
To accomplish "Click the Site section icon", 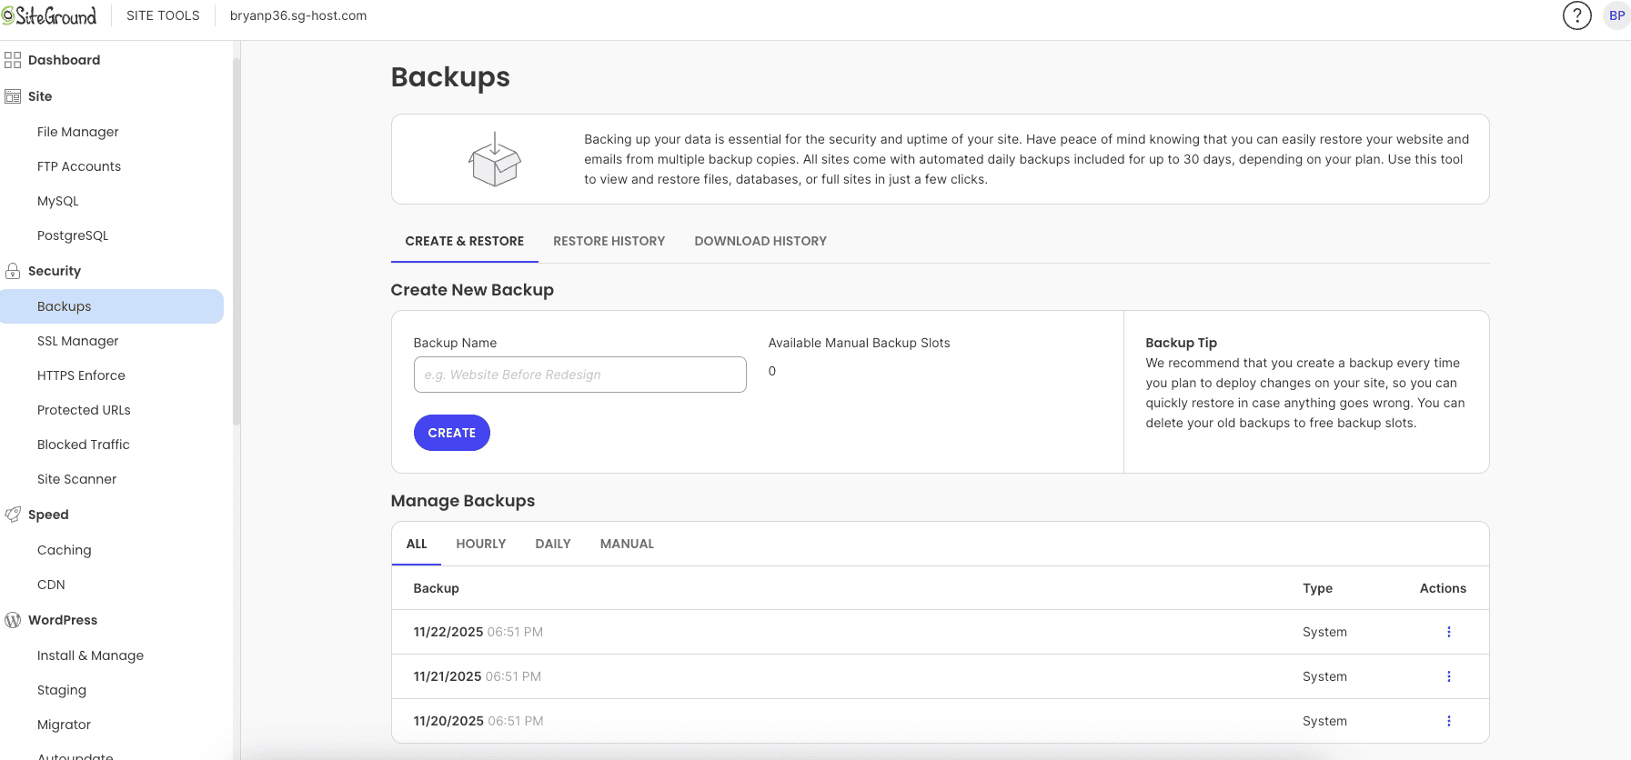I will (13, 96).
